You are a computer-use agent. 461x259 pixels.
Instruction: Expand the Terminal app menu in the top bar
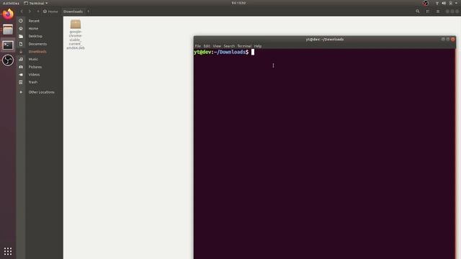coord(35,3)
